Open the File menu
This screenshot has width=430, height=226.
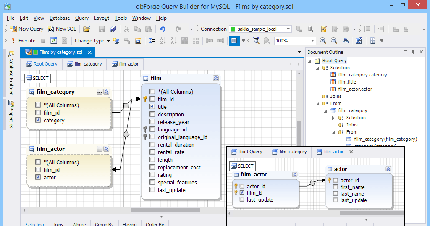coord(10,18)
